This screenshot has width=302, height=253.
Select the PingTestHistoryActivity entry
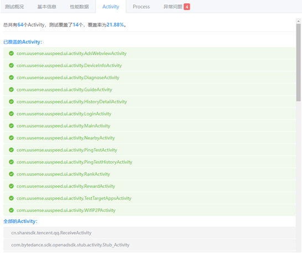click(149, 162)
